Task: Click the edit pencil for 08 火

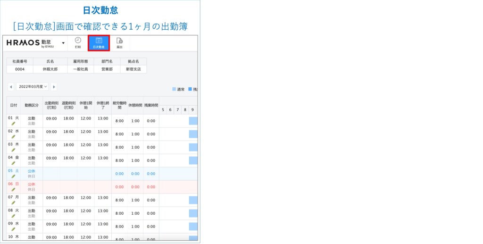Action: point(14,216)
